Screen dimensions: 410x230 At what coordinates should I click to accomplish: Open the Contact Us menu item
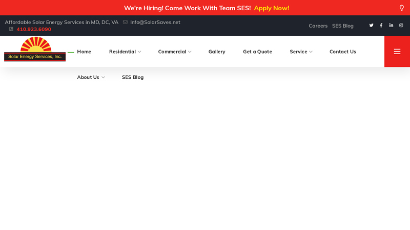(343, 52)
